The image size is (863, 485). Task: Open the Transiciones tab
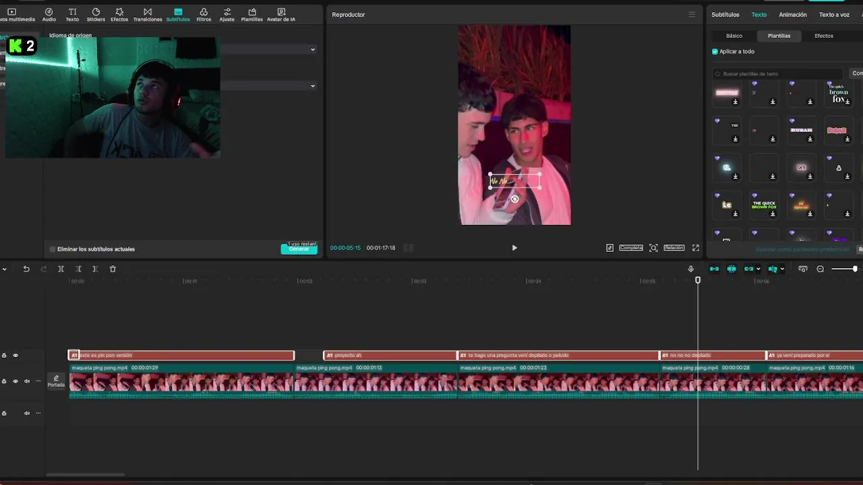click(148, 15)
